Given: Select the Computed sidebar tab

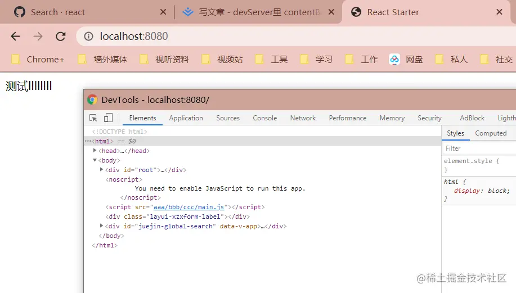Looking at the screenshot, I should click(491, 133).
